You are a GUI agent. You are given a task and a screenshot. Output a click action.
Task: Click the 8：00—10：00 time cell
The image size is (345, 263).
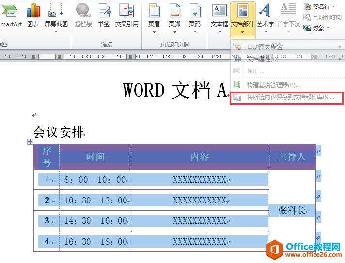coord(95,180)
